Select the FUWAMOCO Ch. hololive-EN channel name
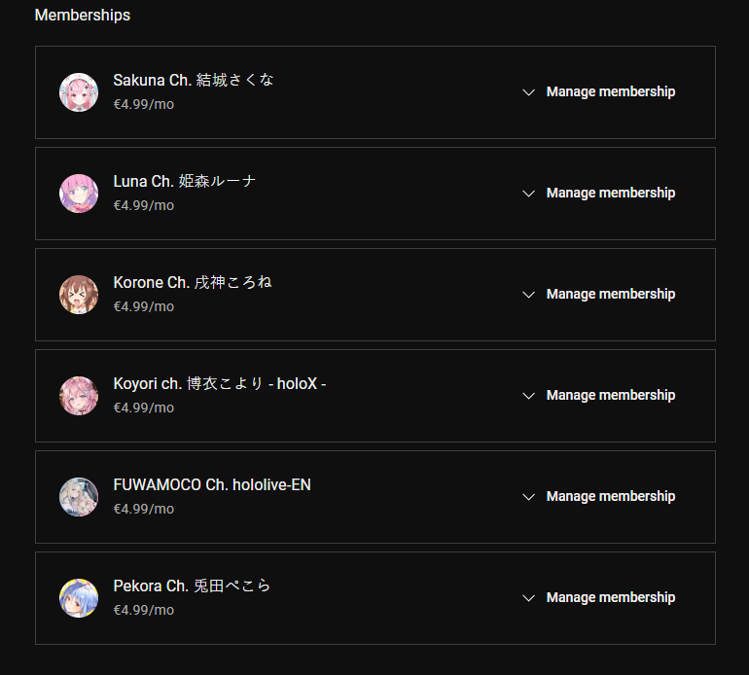Screen dimensions: 749x675 pyautogui.click(x=212, y=485)
